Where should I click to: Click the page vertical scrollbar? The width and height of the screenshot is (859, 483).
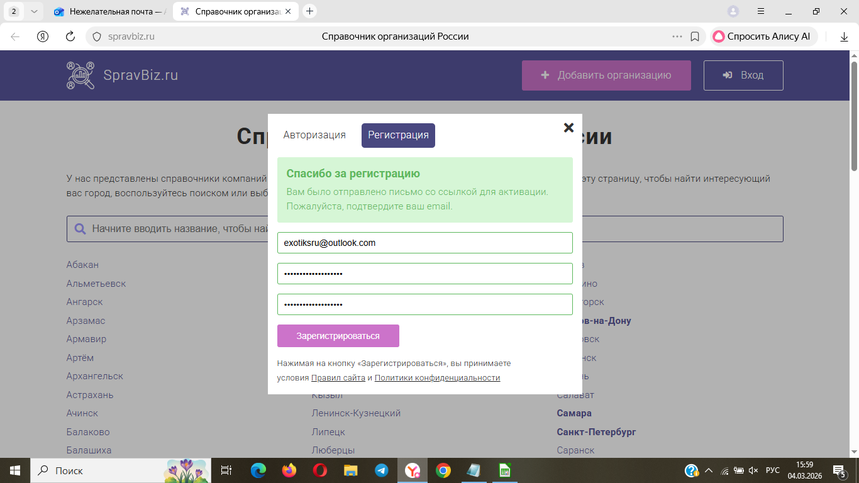[x=854, y=116]
